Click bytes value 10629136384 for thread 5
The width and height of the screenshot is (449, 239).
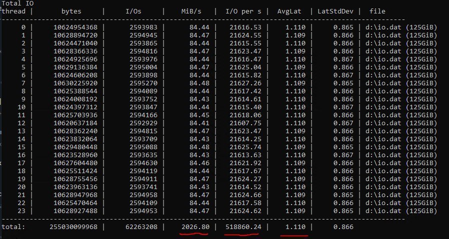coord(75,67)
